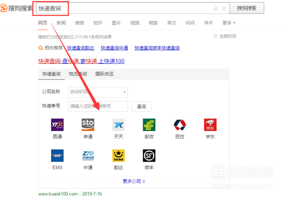Image resolution: width=283 pixels, height=200 pixels.
Task: Click the 查询 query button
Action: 141,107
